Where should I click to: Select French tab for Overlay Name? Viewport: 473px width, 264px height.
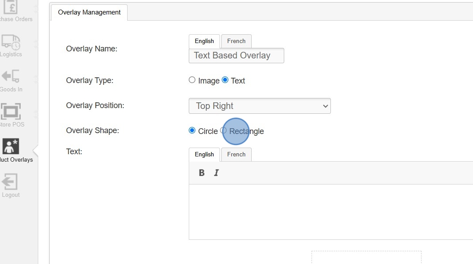pos(236,41)
